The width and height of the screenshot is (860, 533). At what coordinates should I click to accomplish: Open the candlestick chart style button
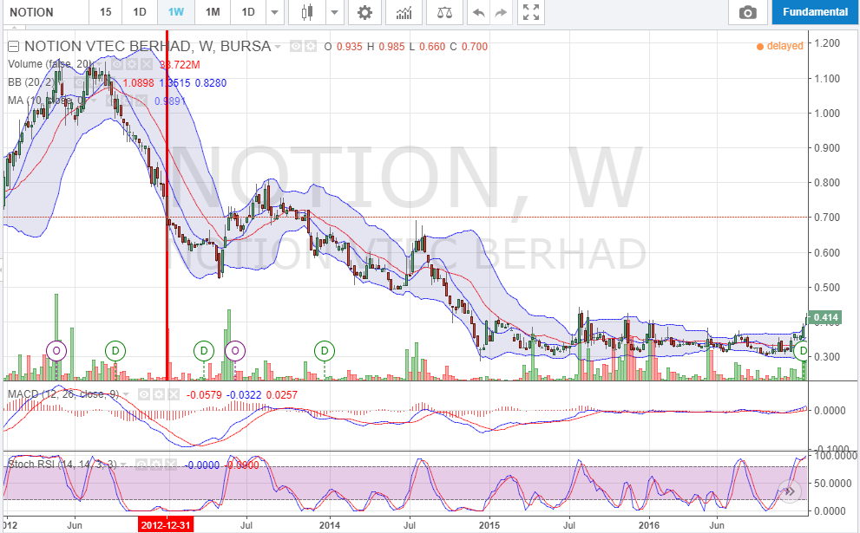(307, 12)
